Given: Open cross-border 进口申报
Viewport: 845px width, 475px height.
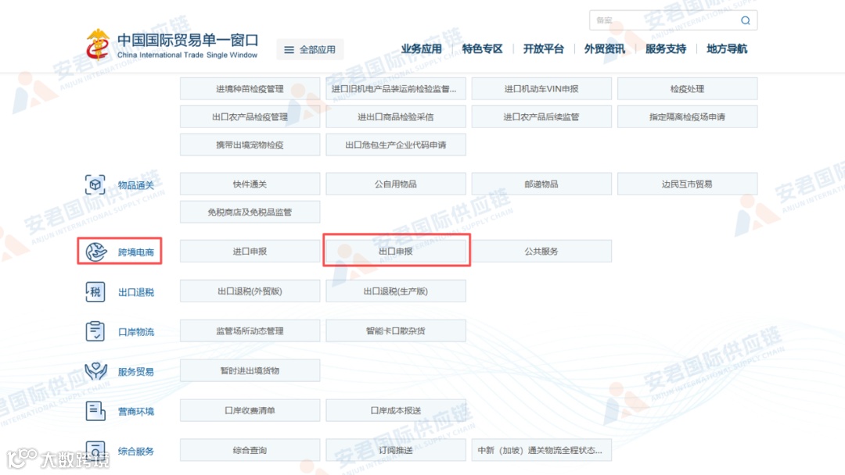Looking at the screenshot, I should click(x=250, y=252).
